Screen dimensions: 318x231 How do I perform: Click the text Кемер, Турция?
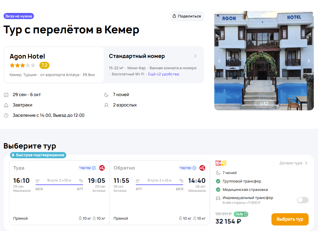tap(23, 75)
